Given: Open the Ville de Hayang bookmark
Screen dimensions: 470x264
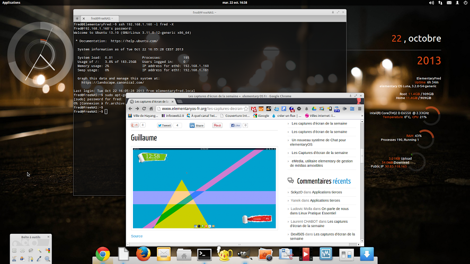Looking at the screenshot, I should pos(143,115).
